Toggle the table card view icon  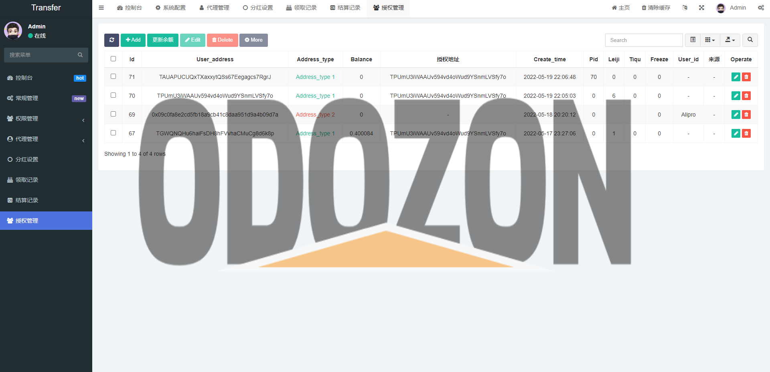(x=693, y=40)
